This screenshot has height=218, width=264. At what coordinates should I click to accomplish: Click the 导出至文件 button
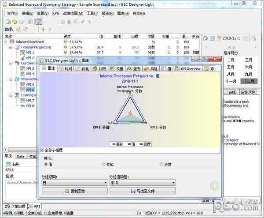tap(142, 191)
